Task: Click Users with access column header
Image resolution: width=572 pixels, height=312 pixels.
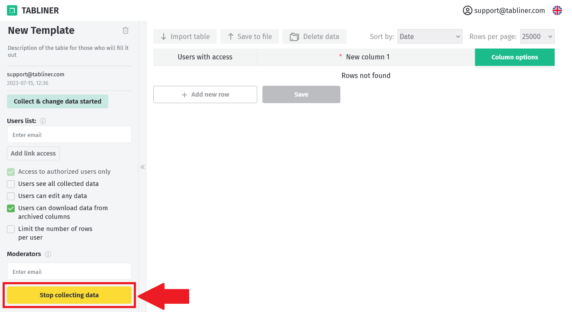Action: 205,57
